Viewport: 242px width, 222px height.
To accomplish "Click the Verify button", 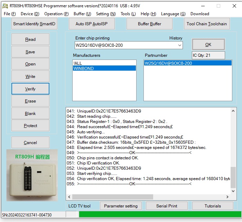I will 30,89.
